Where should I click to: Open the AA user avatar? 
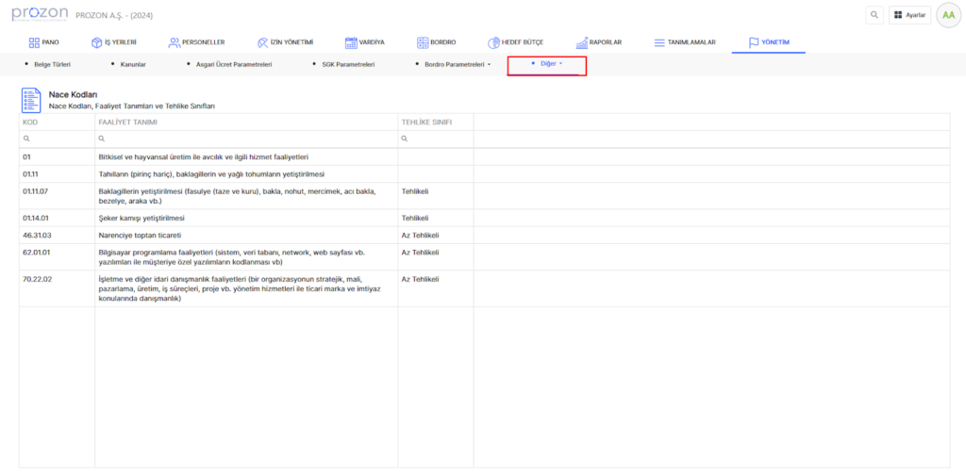(x=946, y=15)
